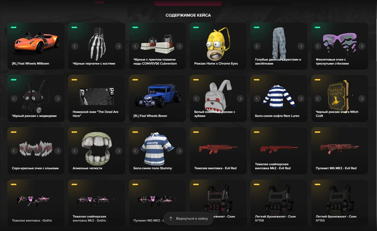Select Пулемет MG MK2 - Evil Red card

click(x=340, y=151)
